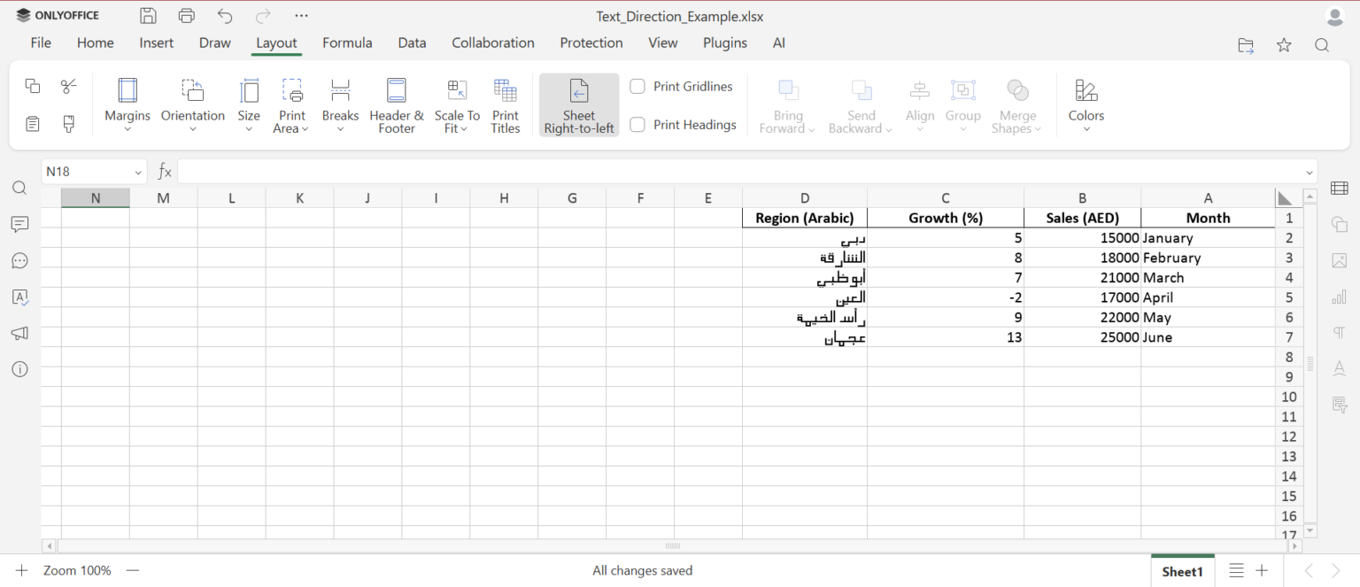Click the Region (Arabic) header cell

click(x=804, y=217)
